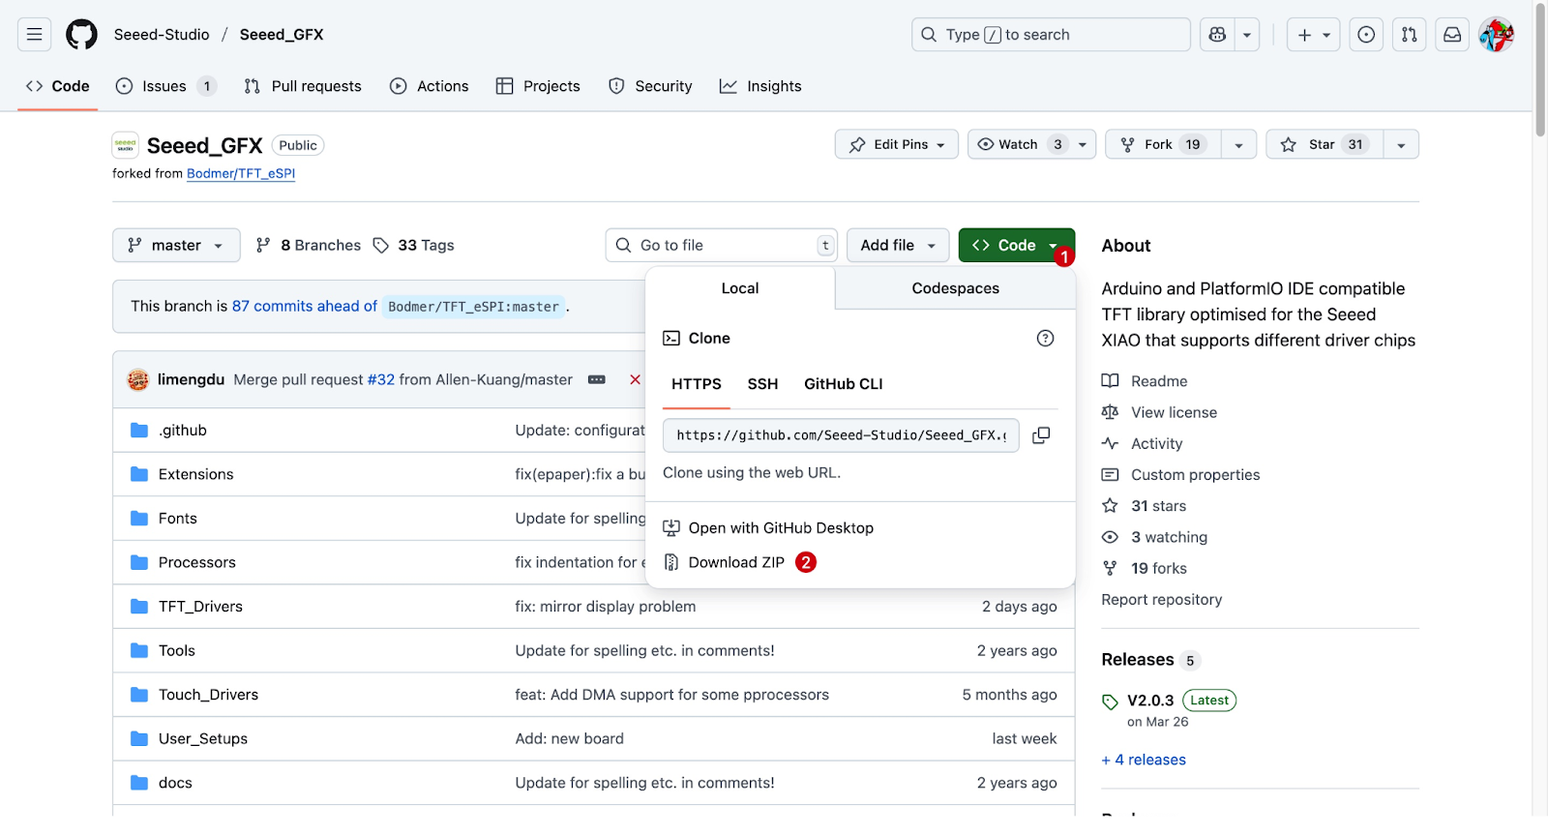The height and width of the screenshot is (836, 1548).
Task: Expand the commit message ellipsis
Action: 597,379
